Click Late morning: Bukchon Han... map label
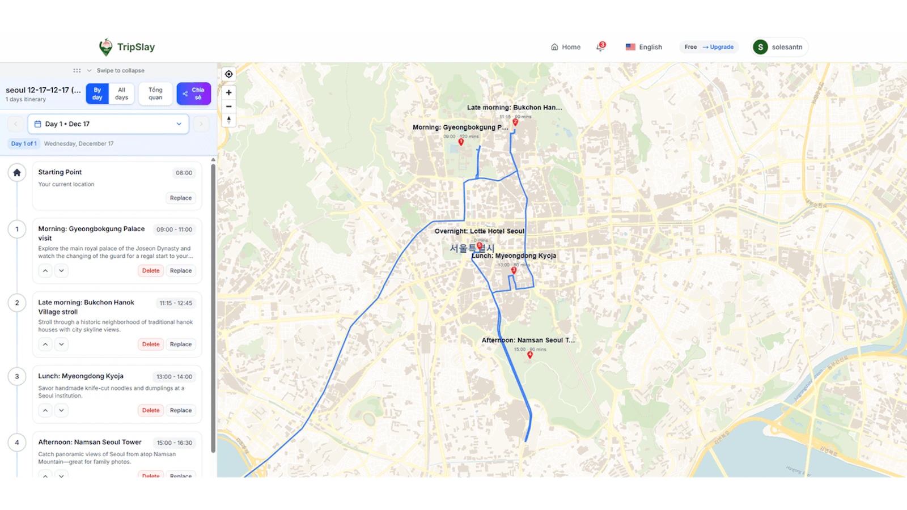Viewport: 907px width, 510px height. (515, 107)
